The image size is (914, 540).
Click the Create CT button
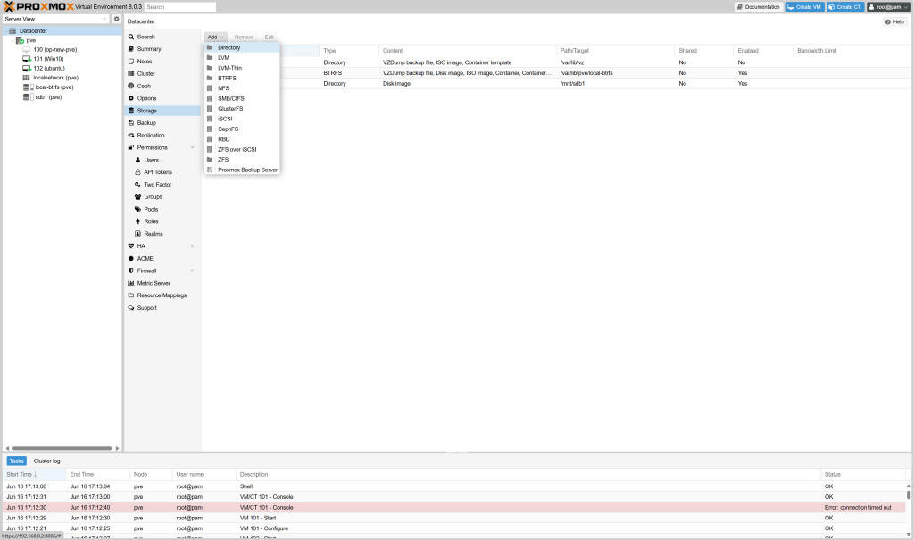pyautogui.click(x=844, y=6)
